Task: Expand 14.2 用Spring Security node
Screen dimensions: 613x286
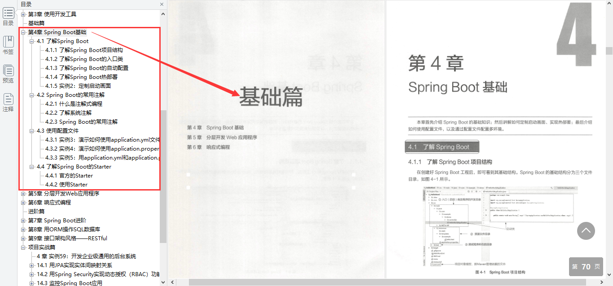Action: [32, 274]
